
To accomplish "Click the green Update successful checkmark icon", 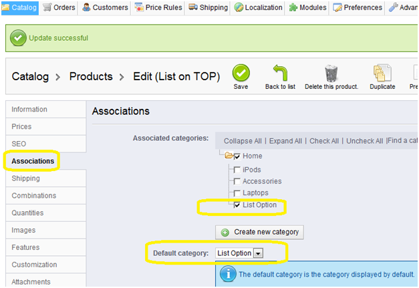I will pyautogui.click(x=18, y=38).
